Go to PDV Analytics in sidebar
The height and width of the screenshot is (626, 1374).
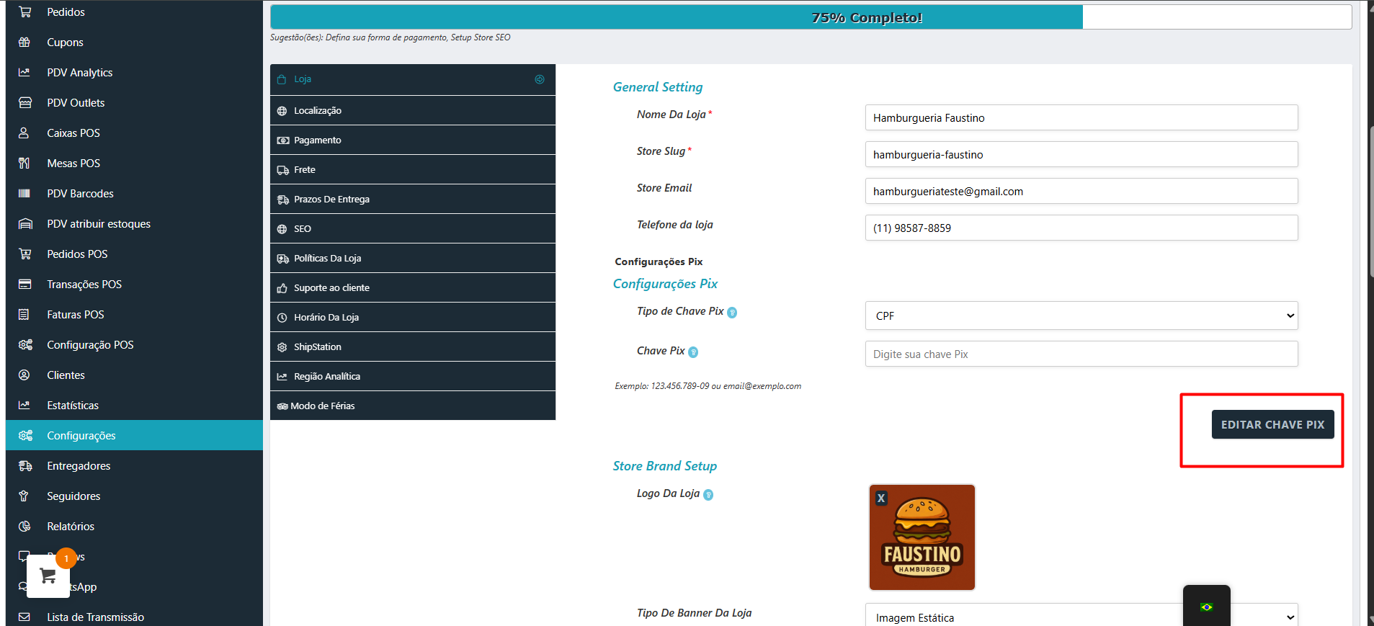[79, 73]
